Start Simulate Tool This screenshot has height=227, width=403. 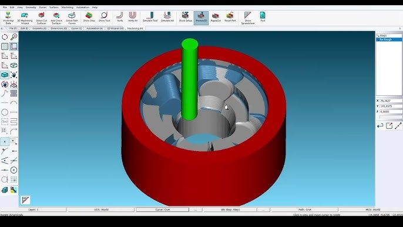(x=150, y=16)
